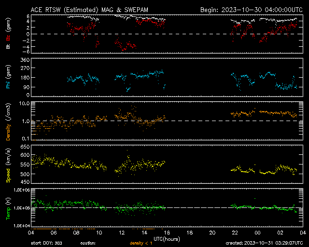Image resolution: width=309 pixels, height=247 pixels.
Task: Click the '600' tick on Speed axis
Action: pos(25,155)
